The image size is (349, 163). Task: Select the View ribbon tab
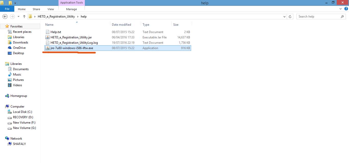coord(51,9)
